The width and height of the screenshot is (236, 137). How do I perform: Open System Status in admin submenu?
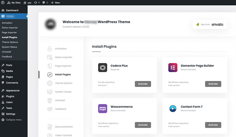click(x=10, y=47)
